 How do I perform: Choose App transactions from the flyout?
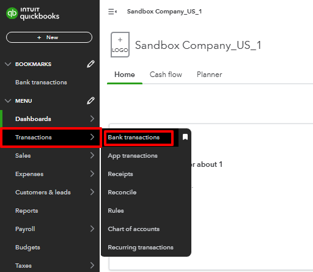(x=133, y=156)
